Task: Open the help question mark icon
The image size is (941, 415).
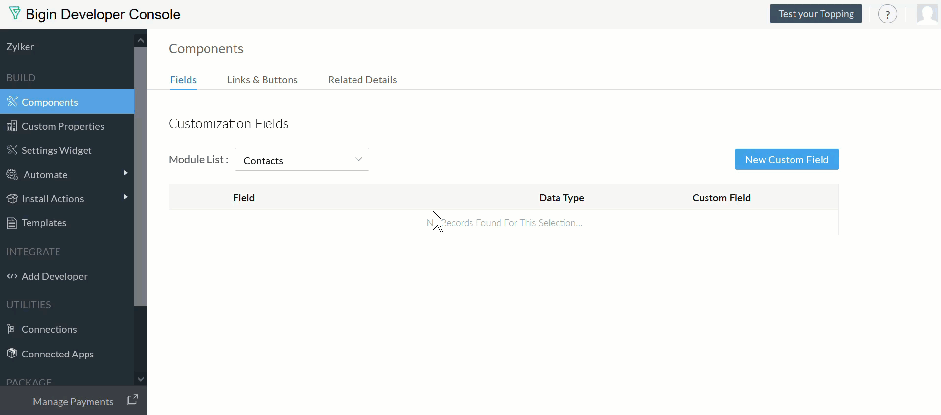Action: coord(887,14)
